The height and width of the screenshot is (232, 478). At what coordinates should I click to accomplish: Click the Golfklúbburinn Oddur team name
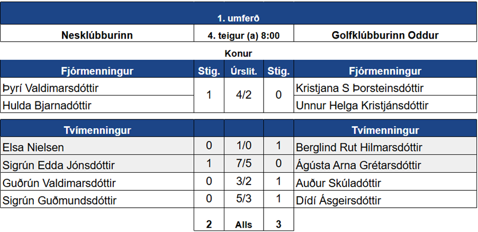click(385, 36)
